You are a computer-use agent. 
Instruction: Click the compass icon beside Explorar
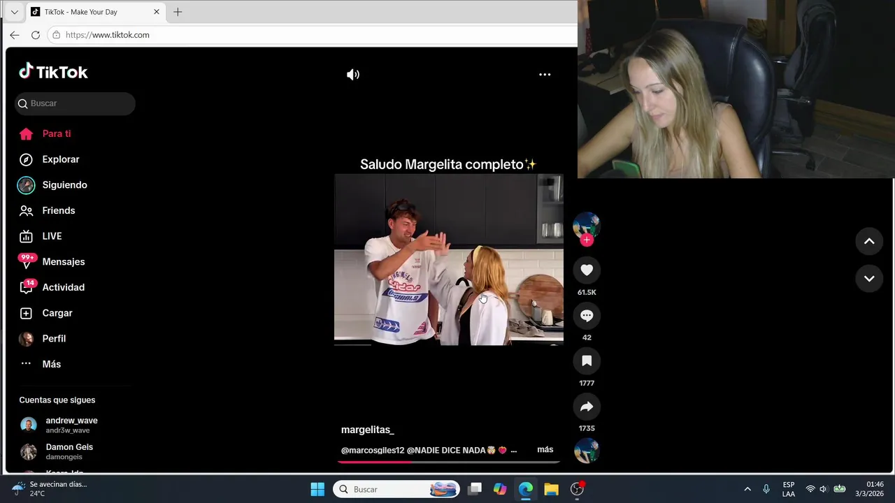(x=26, y=159)
